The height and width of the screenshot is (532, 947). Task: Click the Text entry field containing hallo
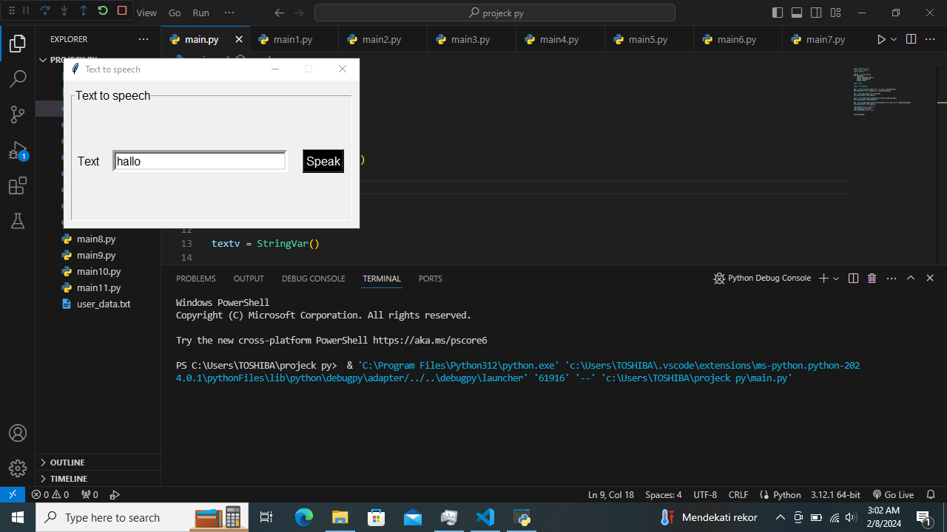[199, 161]
